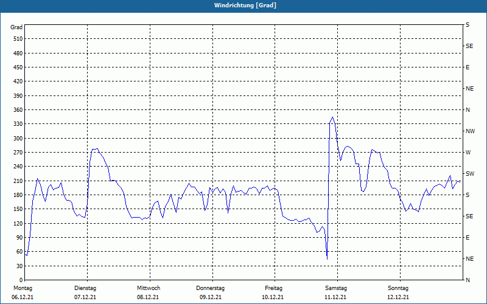Click the date "07.12.21"
The width and height of the screenshot is (487, 304).
point(85,297)
